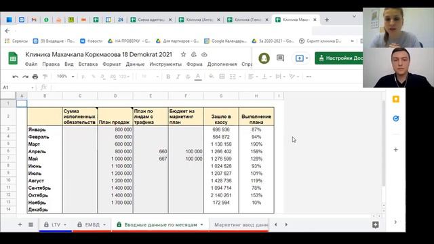This screenshot has height=244, width=434.
Task: Open the Вид menu
Action: tap(69, 64)
